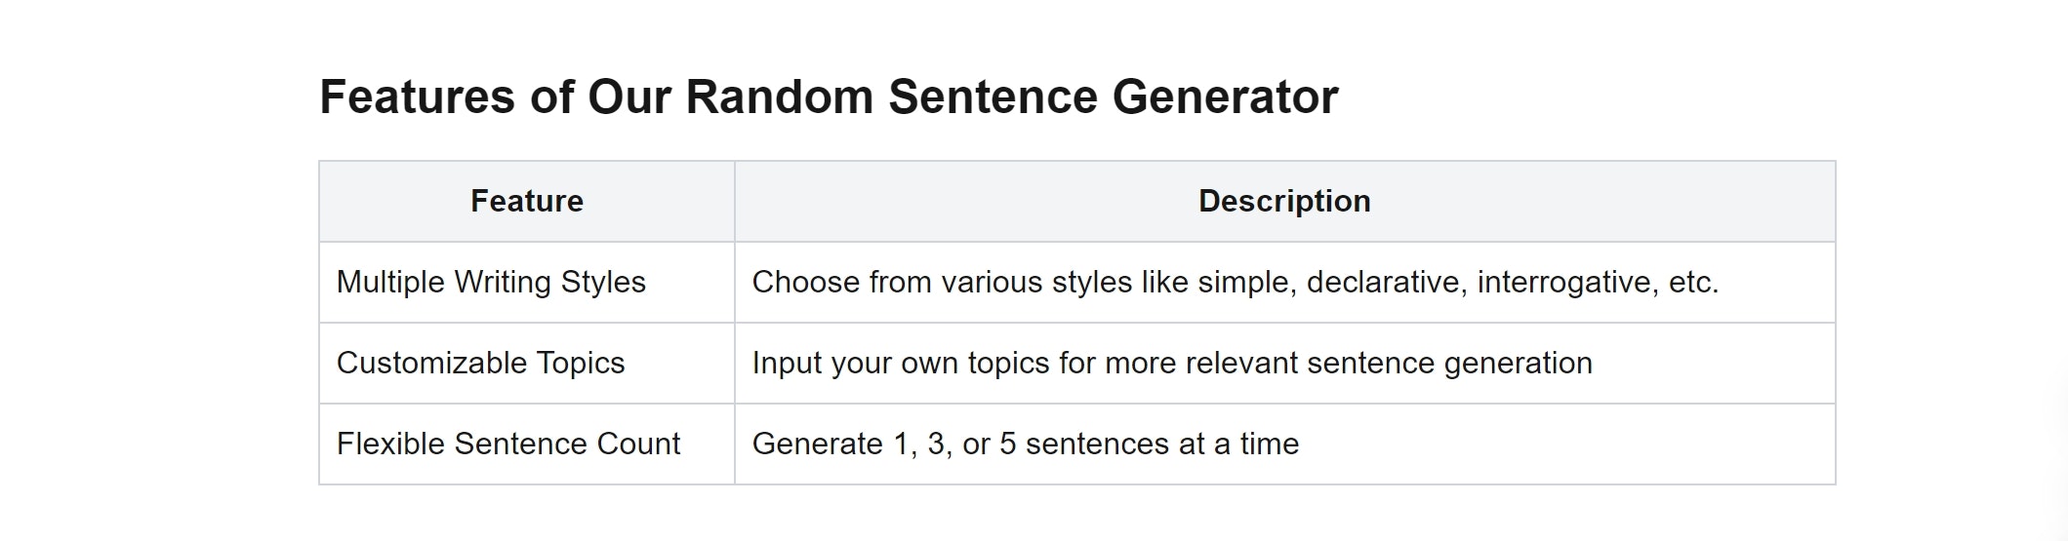Viewport: 2068px width, 541px height.
Task: Click the Customizable Topics cell
Action: point(527,363)
